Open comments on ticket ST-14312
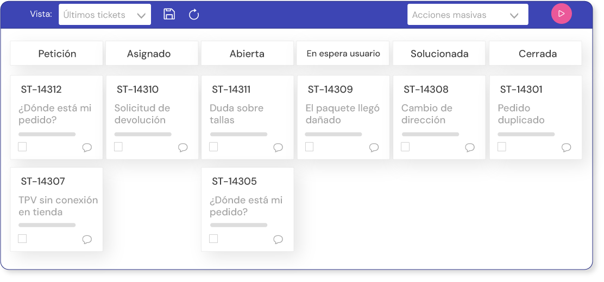 [87, 148]
